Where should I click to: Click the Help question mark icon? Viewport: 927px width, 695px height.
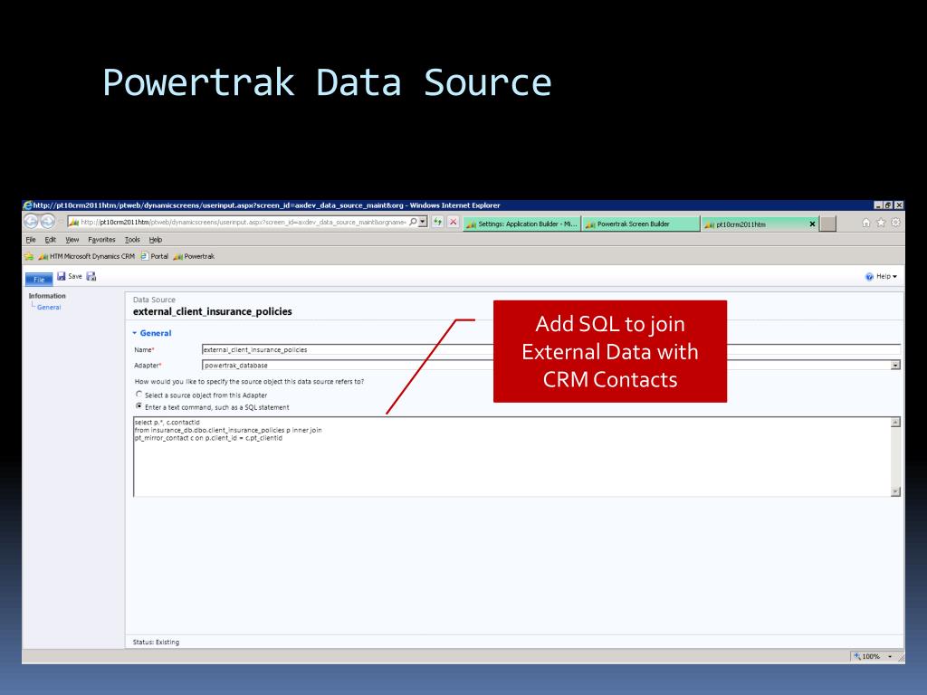pos(869,277)
